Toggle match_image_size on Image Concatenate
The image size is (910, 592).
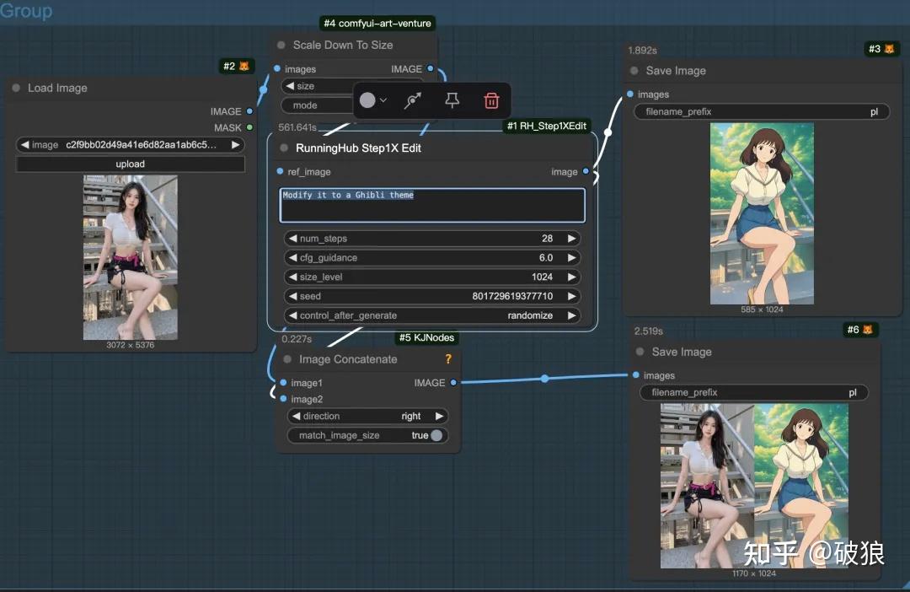point(436,435)
